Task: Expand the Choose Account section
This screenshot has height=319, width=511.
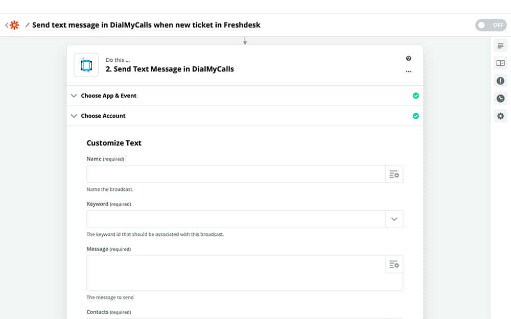Action: tap(103, 116)
